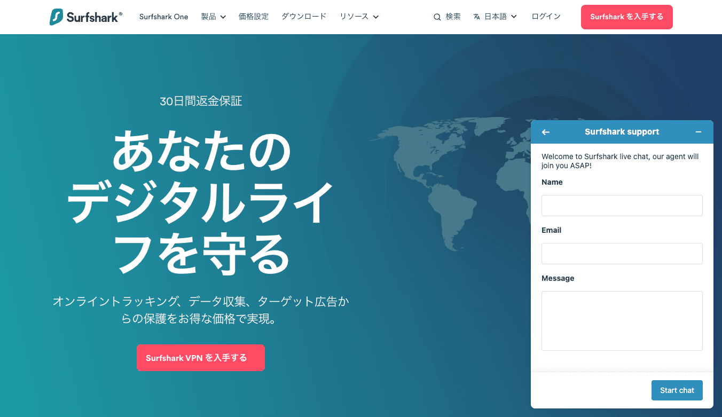
Task: Click the Surfshark support chat title
Action: tap(622, 132)
